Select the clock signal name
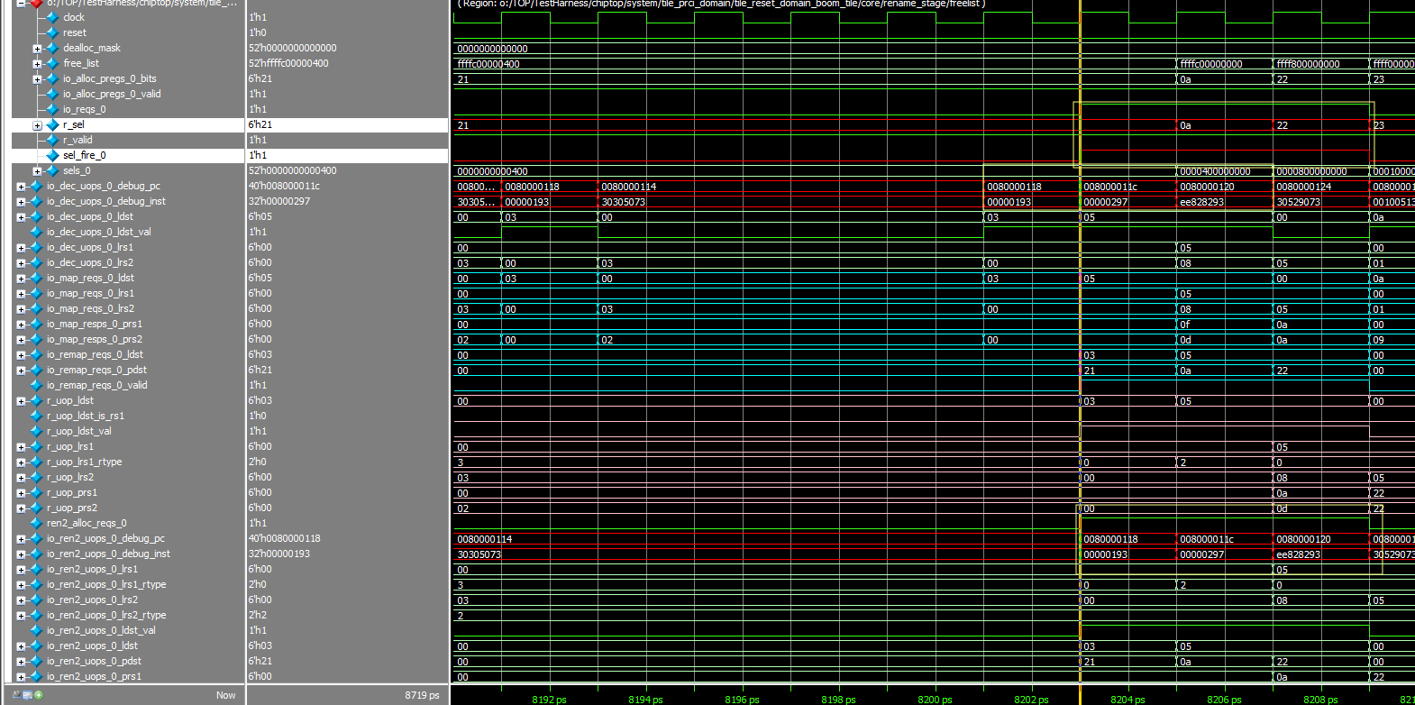Viewport: 1415px width, 705px height. point(74,17)
